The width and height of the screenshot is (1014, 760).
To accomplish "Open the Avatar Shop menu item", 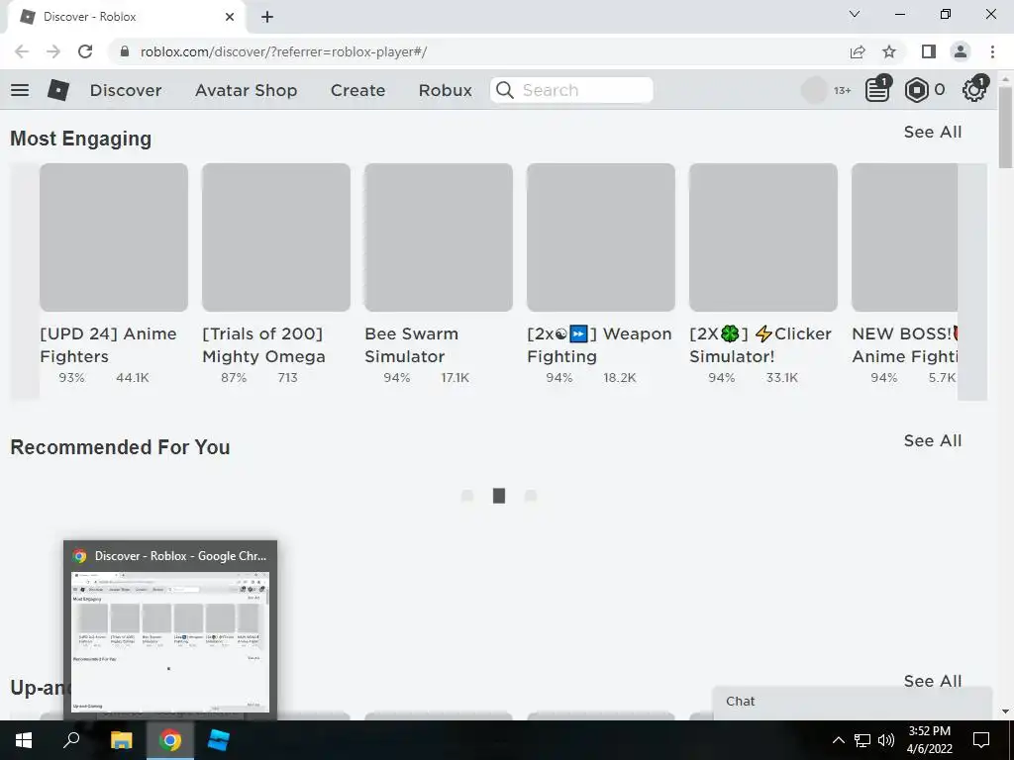I will 246,90.
